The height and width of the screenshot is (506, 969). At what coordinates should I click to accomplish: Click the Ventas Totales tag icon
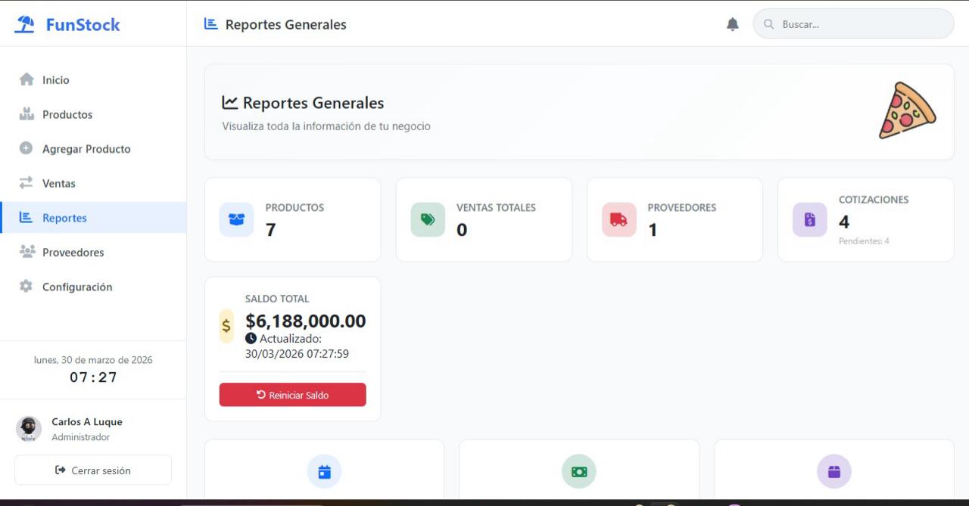(x=428, y=219)
